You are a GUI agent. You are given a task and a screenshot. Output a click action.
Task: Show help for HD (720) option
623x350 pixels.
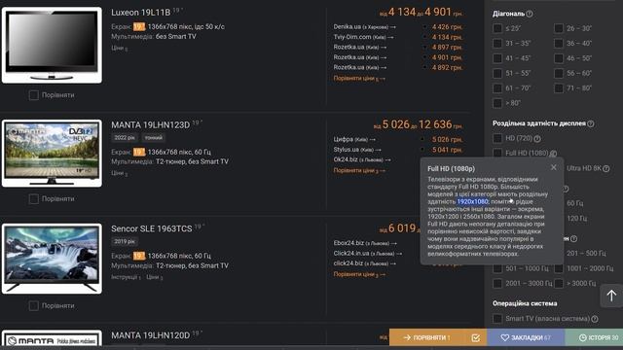pos(537,139)
